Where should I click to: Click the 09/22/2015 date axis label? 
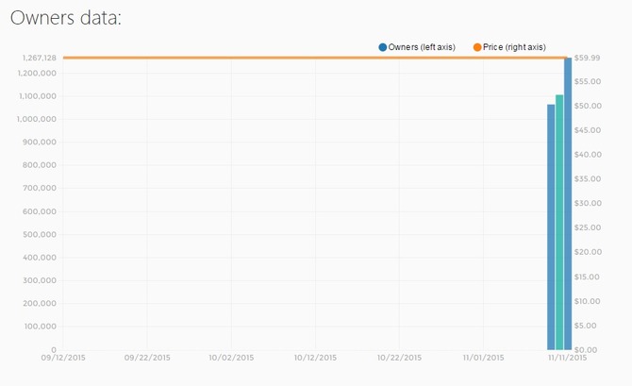tap(147, 358)
